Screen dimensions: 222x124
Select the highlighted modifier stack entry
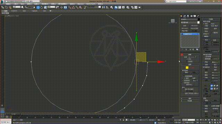pos(190,34)
